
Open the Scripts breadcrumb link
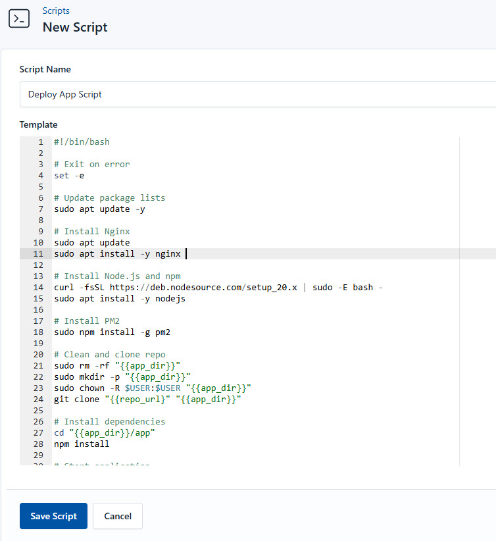(x=56, y=11)
